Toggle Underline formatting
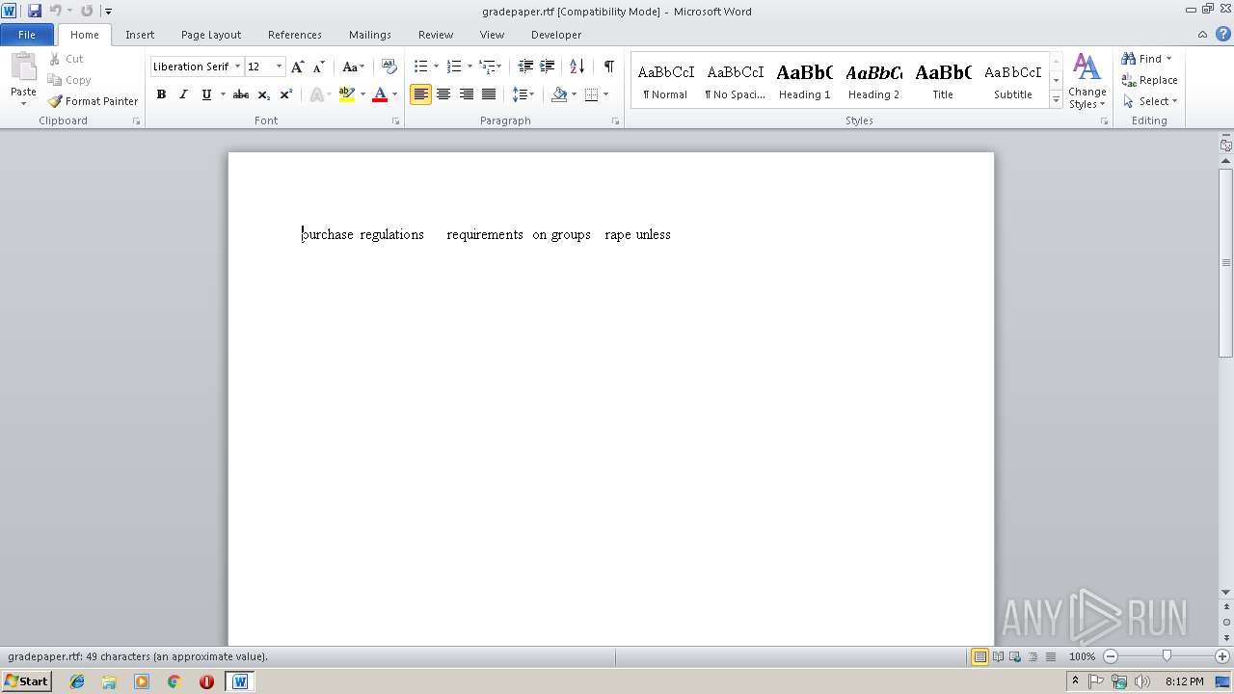 click(x=206, y=94)
